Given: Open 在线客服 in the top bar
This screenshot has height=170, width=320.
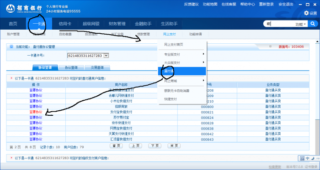Looking at the screenshot, I should point(229,4).
